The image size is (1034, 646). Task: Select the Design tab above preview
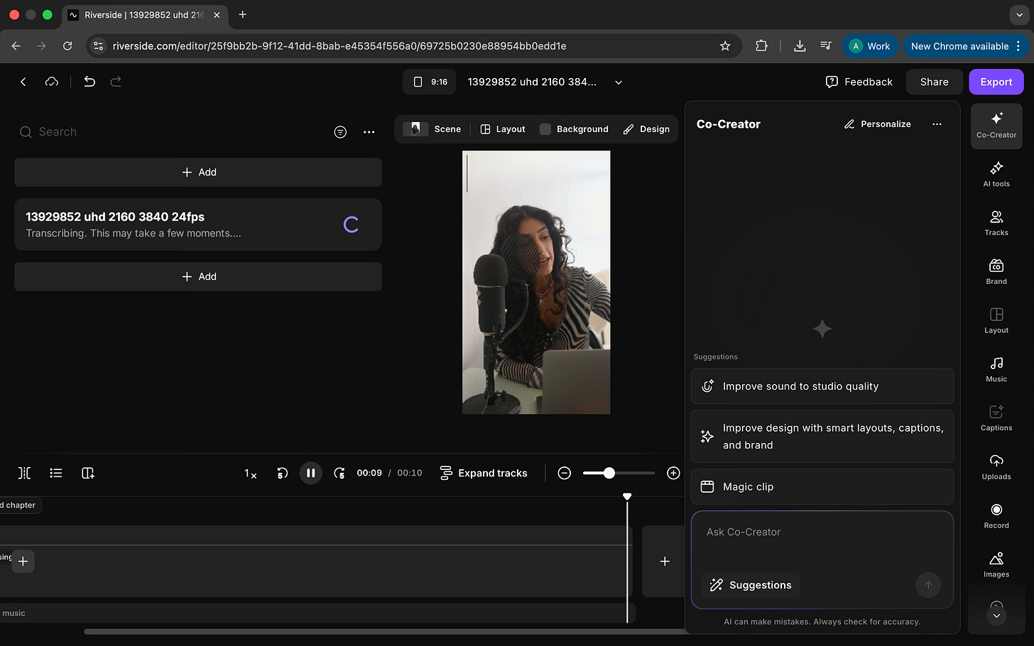(646, 129)
